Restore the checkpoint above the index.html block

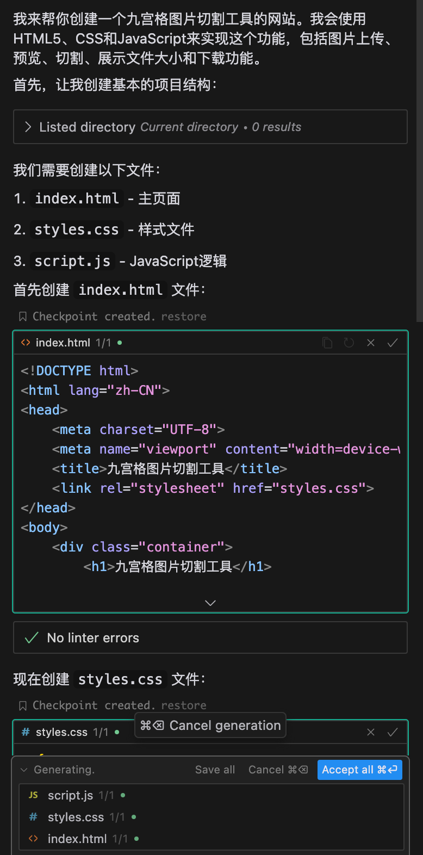point(184,317)
